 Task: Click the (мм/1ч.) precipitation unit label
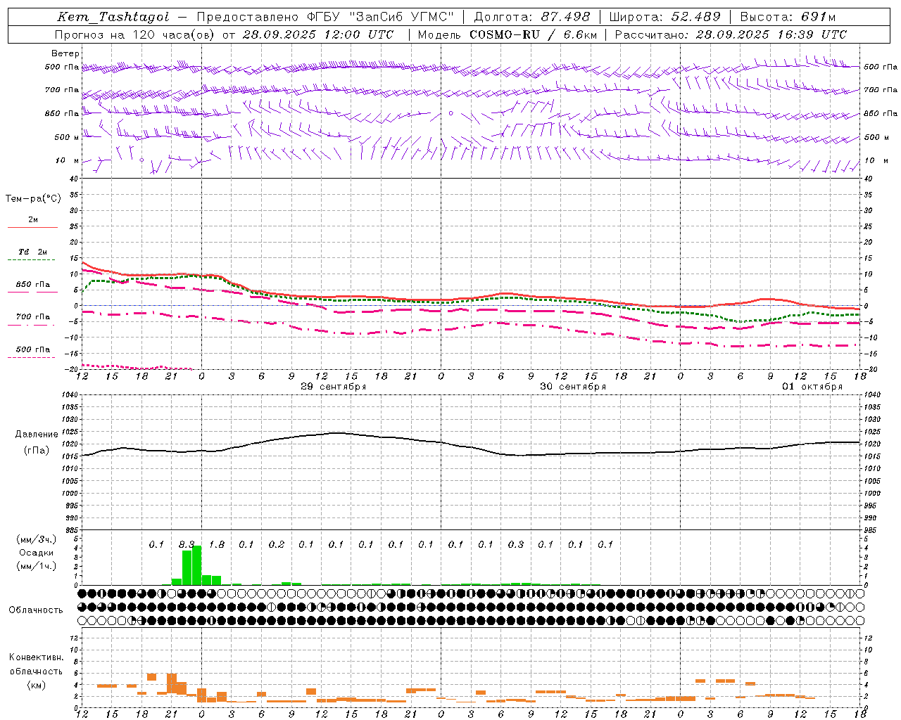coord(36,566)
